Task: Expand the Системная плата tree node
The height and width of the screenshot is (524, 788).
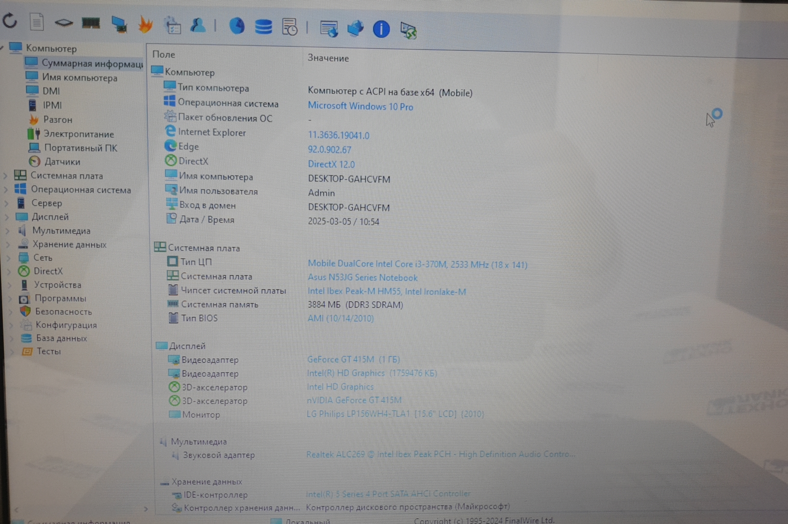Action: 5,176
